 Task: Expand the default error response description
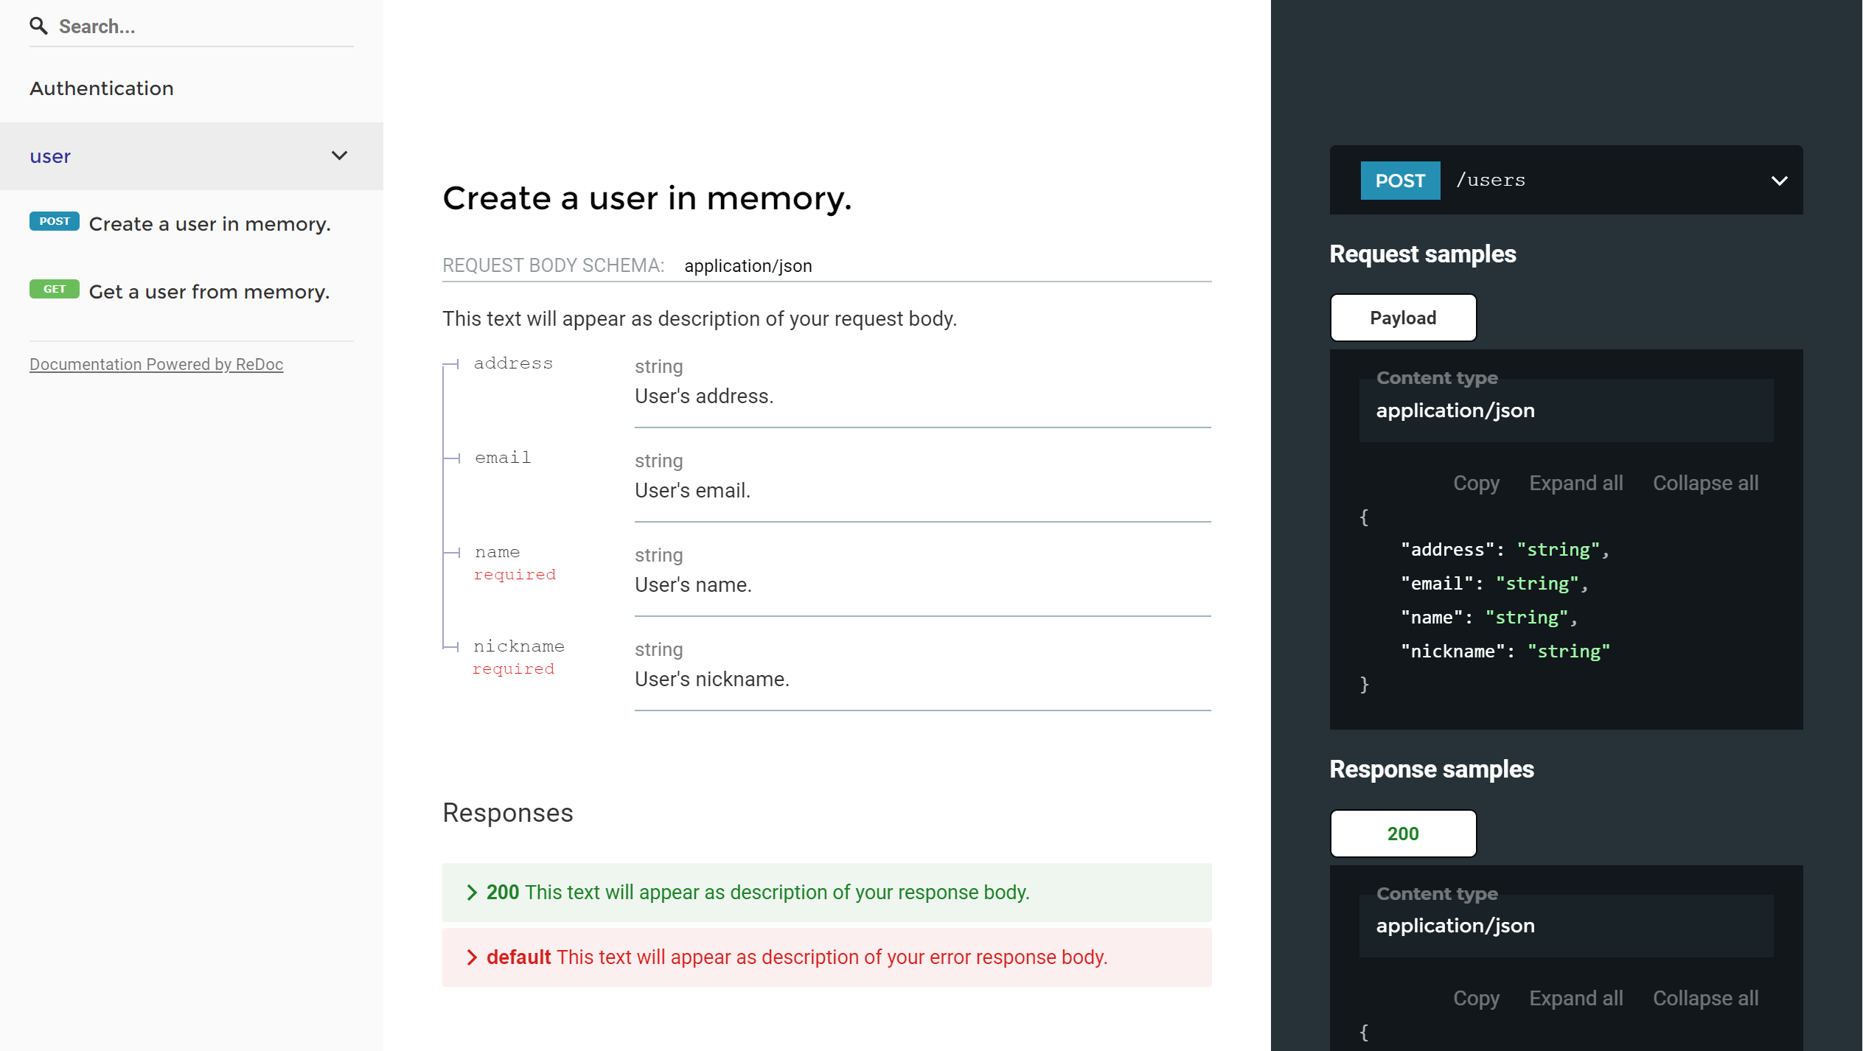point(473,957)
